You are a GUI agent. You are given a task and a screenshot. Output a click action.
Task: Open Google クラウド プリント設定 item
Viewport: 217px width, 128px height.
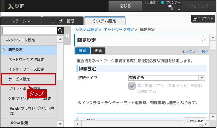click(x=29, y=111)
